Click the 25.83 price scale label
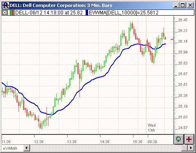The width and height of the screenshot is (196, 153). point(183,63)
